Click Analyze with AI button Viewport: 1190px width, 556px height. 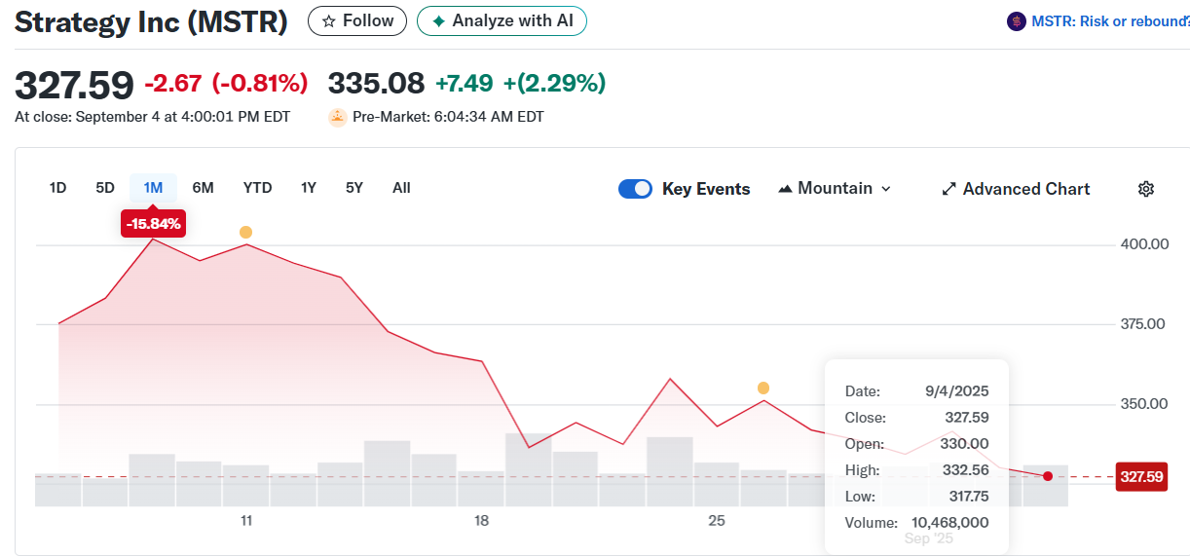(502, 20)
